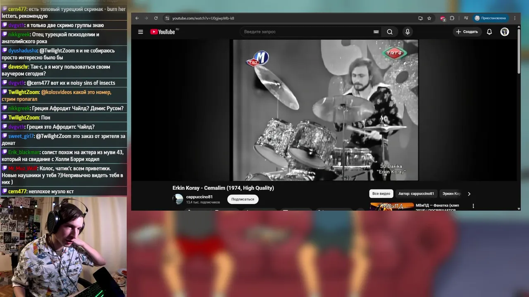Open the МВиПД — Фанатка video title
The image size is (529, 297).
click(437, 207)
